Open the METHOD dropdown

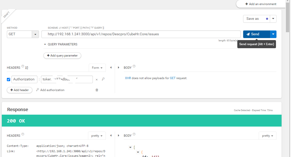35,34
